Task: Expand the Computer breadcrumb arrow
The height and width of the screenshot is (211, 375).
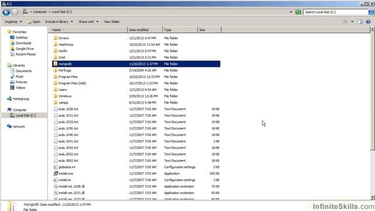Action: (49, 12)
